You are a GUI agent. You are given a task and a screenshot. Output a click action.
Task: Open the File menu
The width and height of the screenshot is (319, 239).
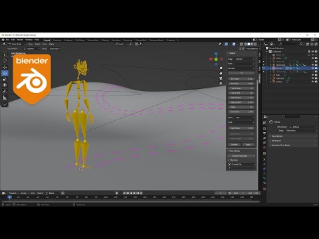coord(7,40)
